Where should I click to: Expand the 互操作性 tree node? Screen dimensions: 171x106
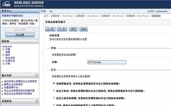pos(3,61)
